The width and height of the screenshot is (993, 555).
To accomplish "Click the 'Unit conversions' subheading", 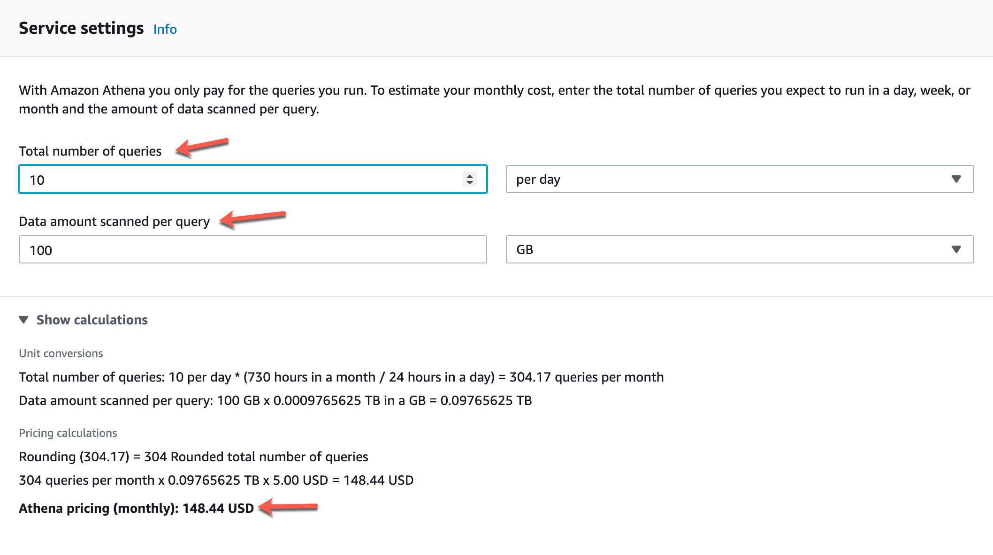I will tap(61, 353).
